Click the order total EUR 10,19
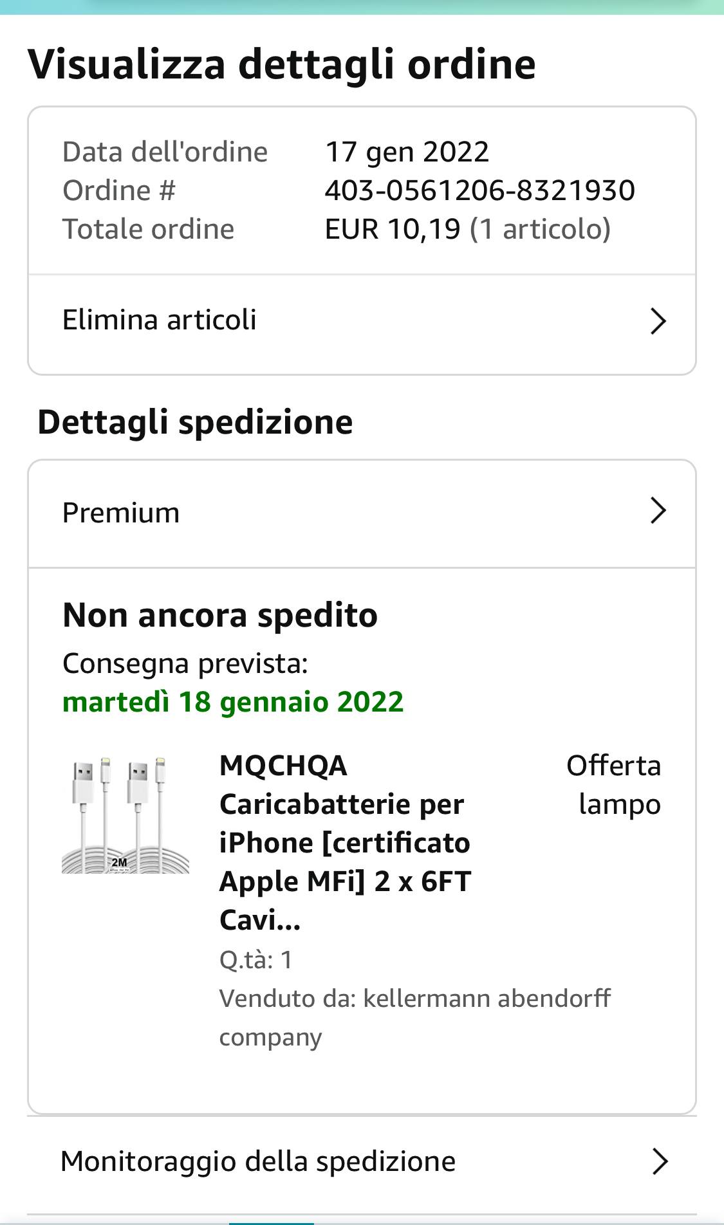 (393, 229)
